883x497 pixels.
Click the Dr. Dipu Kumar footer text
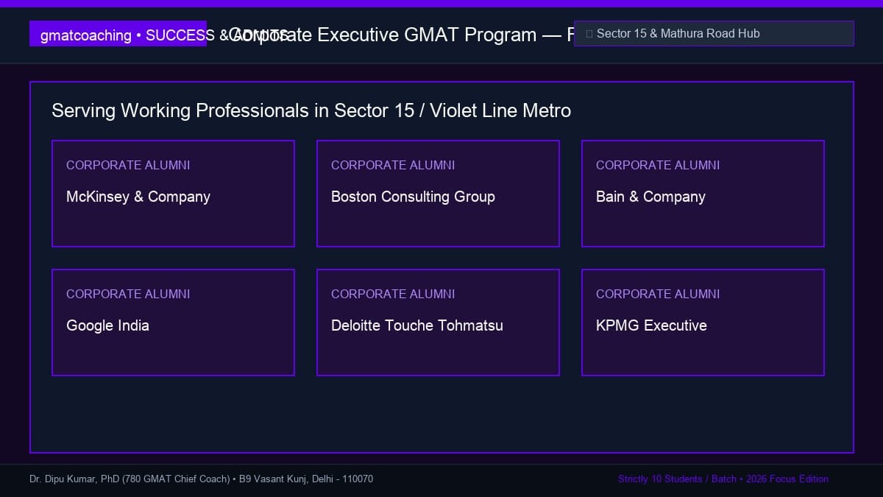pos(201,479)
